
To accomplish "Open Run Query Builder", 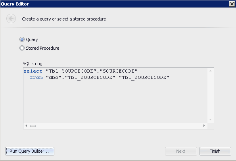I will 30,151.
